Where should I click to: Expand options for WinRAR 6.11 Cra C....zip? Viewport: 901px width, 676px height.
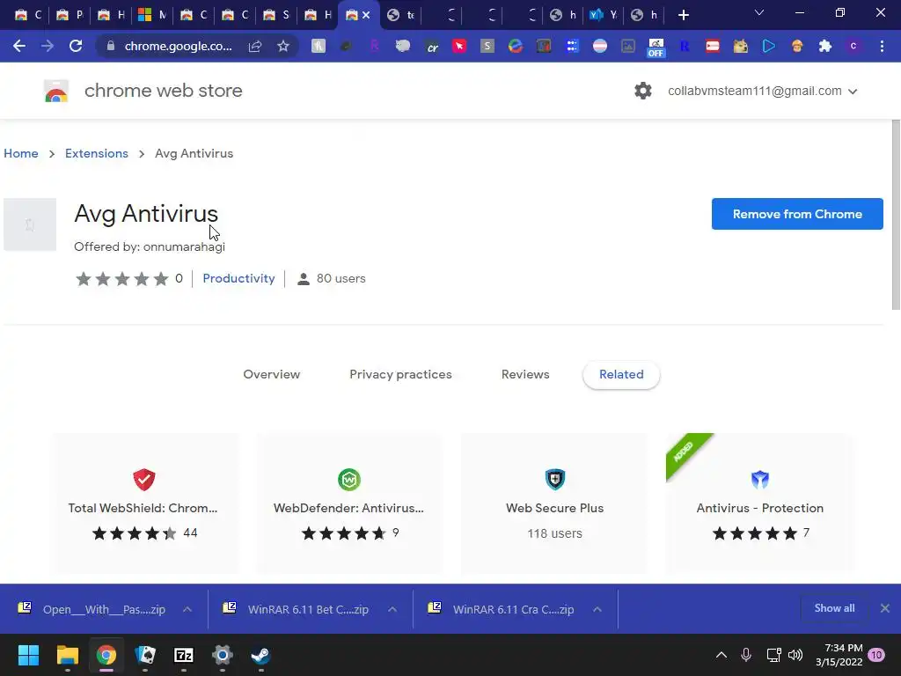(x=597, y=609)
